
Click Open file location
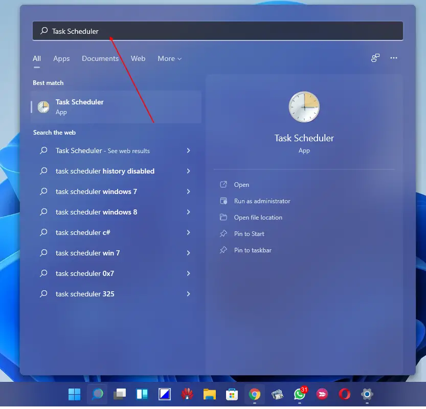click(x=258, y=217)
